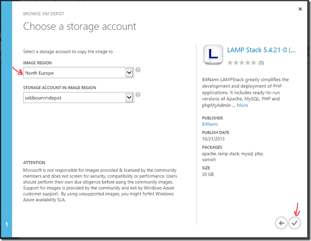Open the LAMP Stack 5.4.21-0 title link
The width and height of the screenshot is (311, 241).
(261, 50)
